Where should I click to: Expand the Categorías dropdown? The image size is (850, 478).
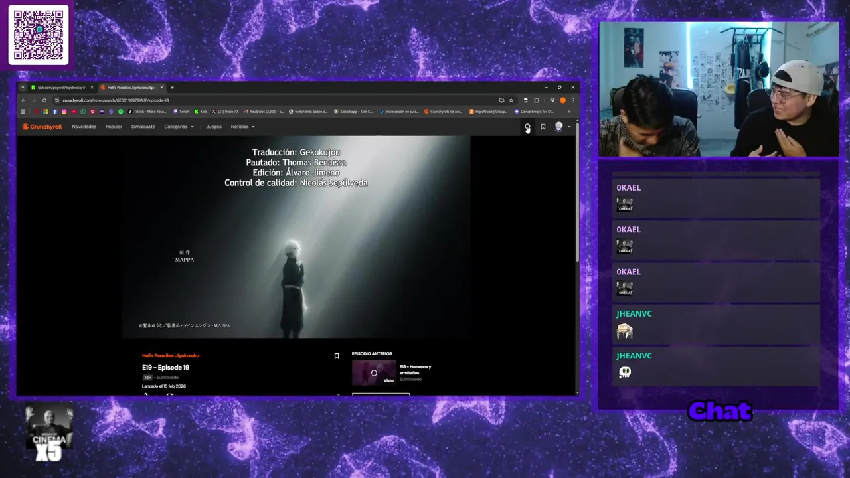pos(179,127)
